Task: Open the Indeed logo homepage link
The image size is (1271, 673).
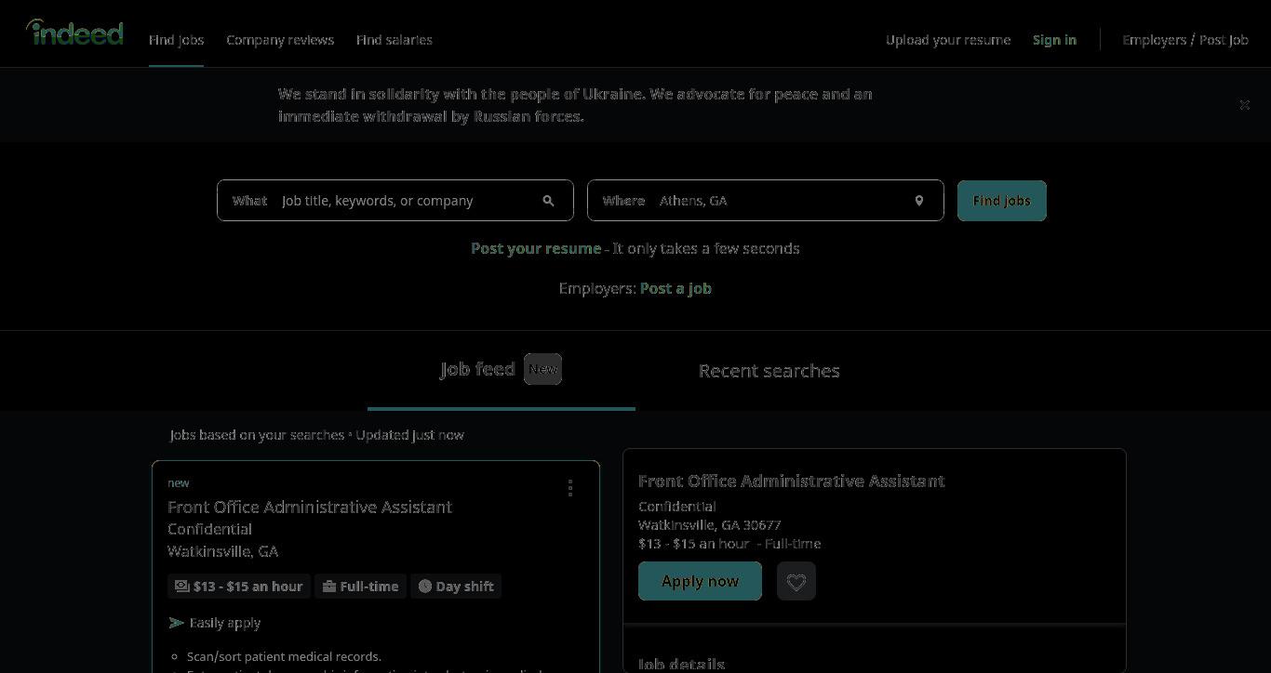Action: [74, 33]
